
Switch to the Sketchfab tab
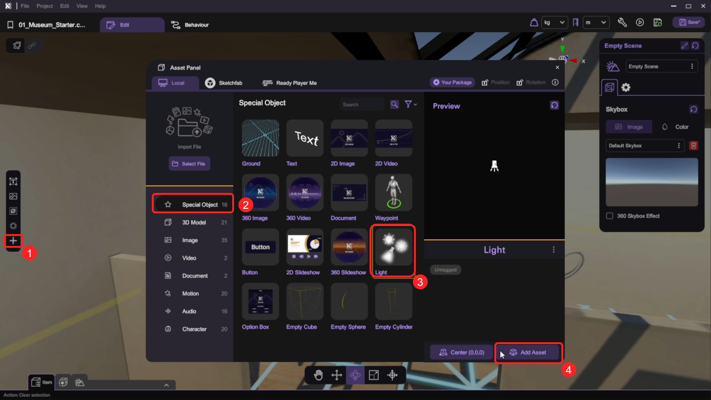(224, 83)
